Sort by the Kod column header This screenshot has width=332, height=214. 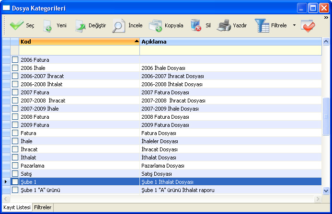point(79,42)
